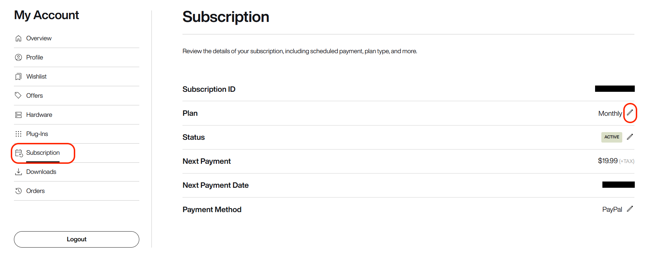Image resolution: width=648 pixels, height=258 pixels.
Task: Edit the Plan with the pencil icon
Action: (x=630, y=113)
